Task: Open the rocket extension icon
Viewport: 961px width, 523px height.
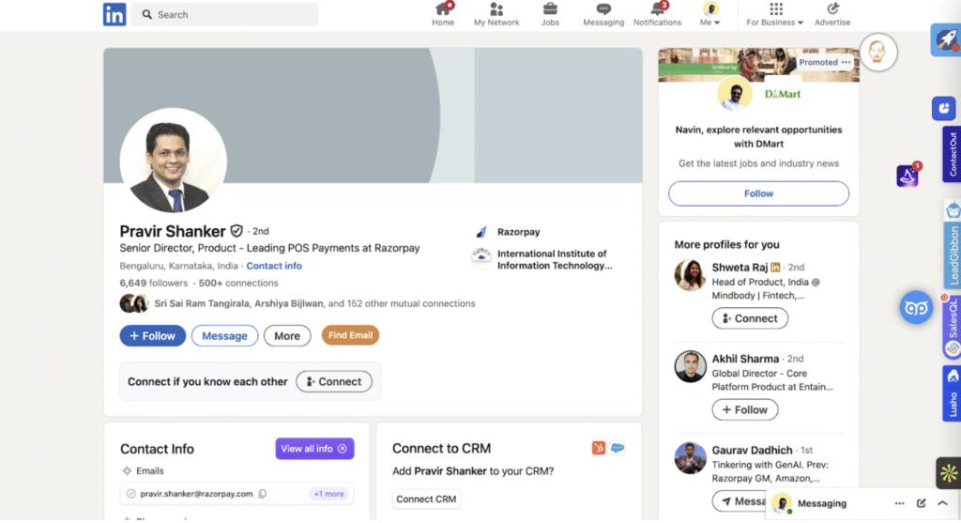Action: pyautogui.click(x=946, y=39)
